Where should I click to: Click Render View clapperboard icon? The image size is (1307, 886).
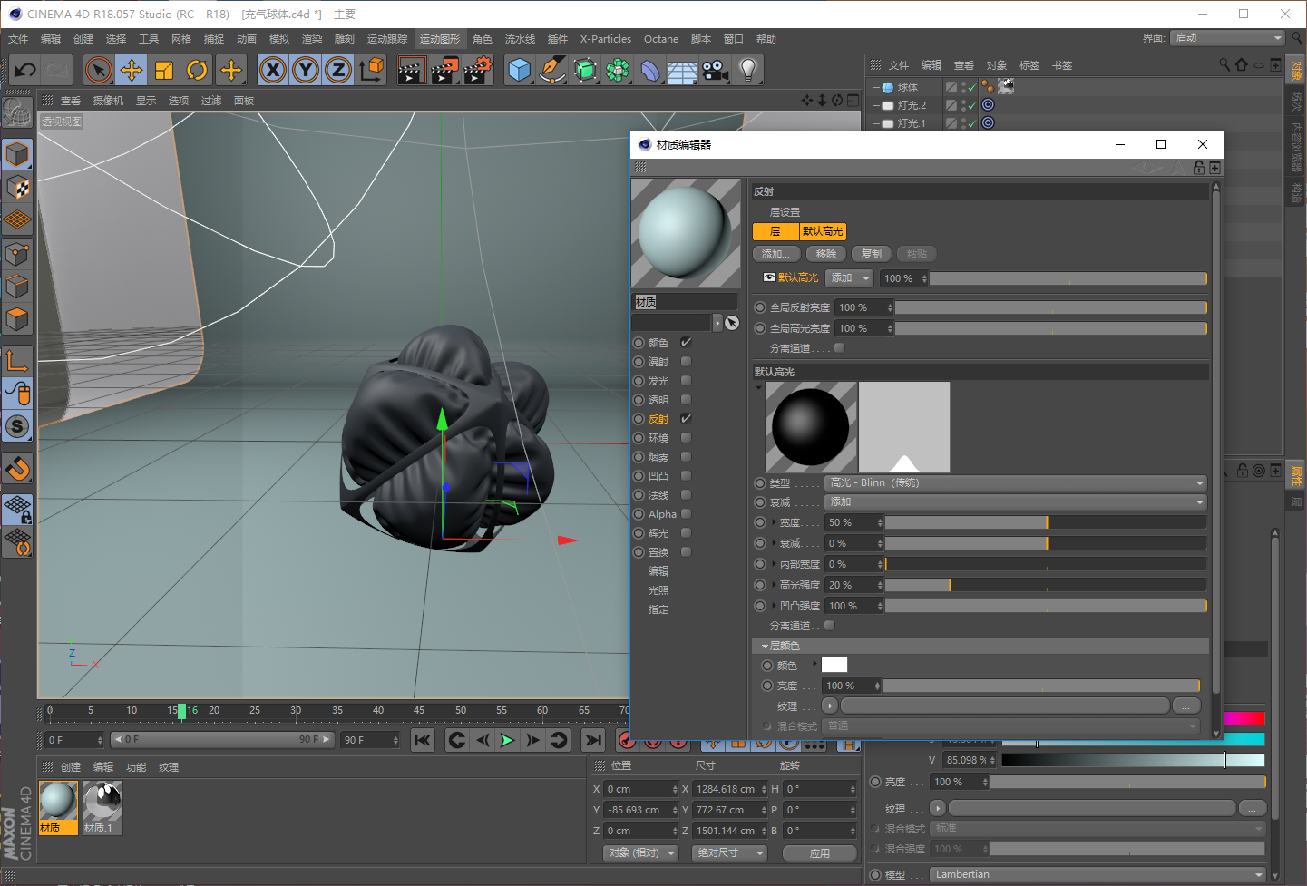click(412, 70)
